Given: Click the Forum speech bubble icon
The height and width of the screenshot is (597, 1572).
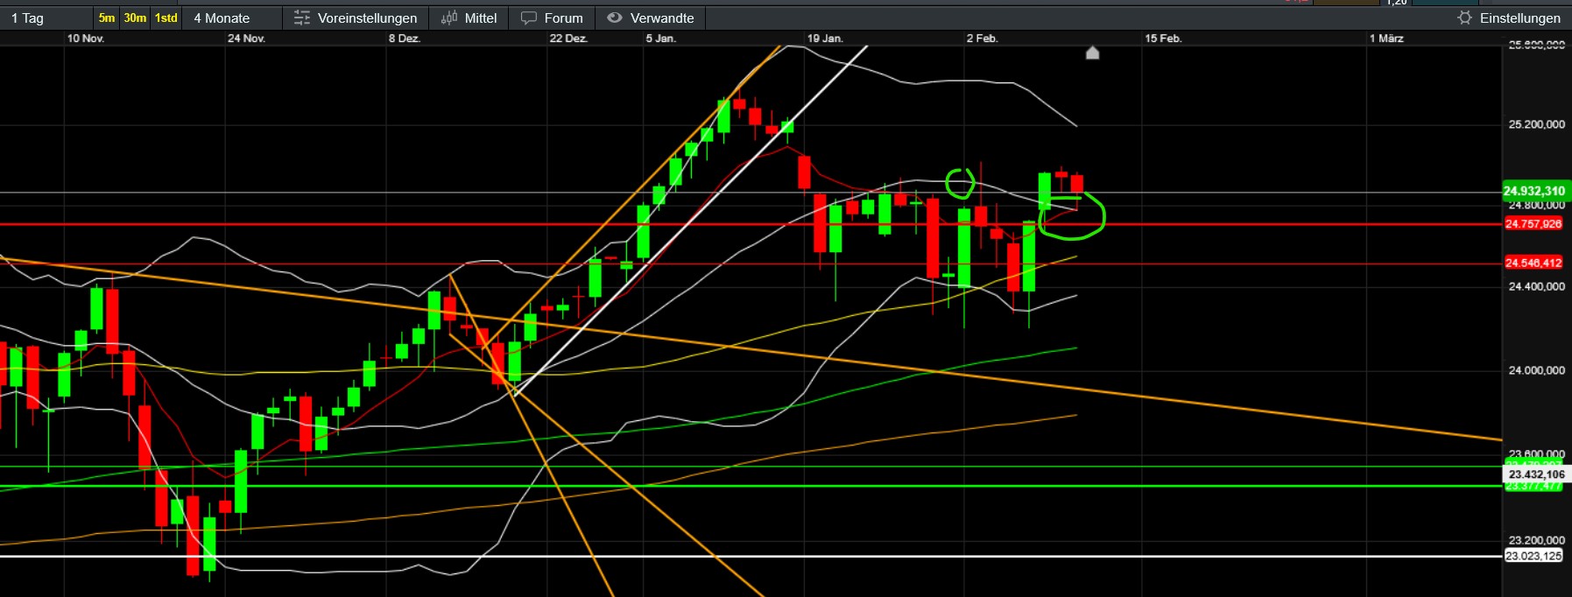Looking at the screenshot, I should click(x=529, y=18).
